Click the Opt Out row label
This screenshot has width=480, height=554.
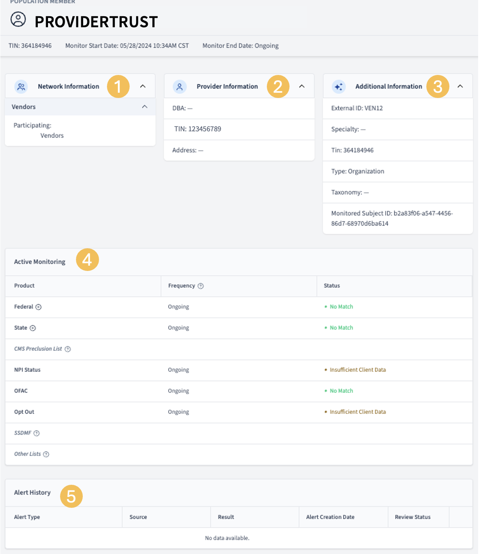24,412
